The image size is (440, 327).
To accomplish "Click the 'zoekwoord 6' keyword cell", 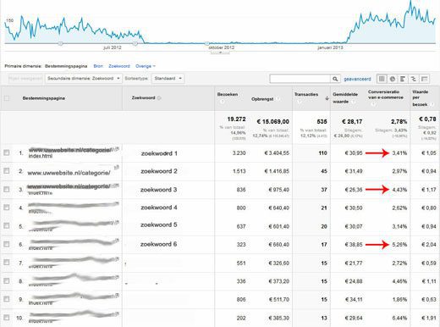I will tap(159, 244).
